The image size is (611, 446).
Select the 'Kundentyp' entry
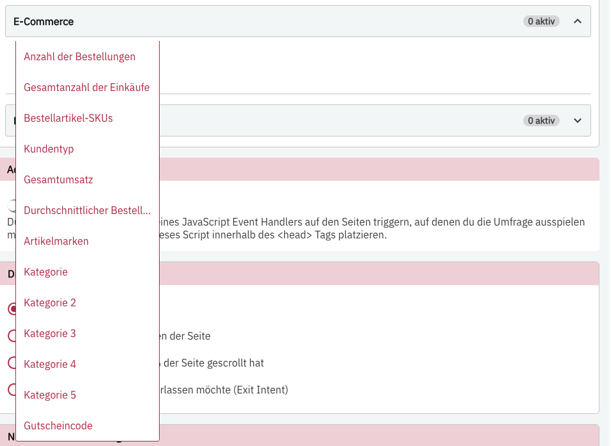click(x=49, y=149)
